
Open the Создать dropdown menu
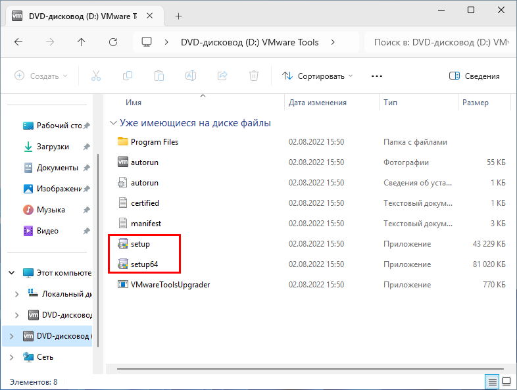coord(41,76)
